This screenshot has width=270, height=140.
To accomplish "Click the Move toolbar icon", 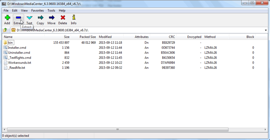I will point(52,18).
